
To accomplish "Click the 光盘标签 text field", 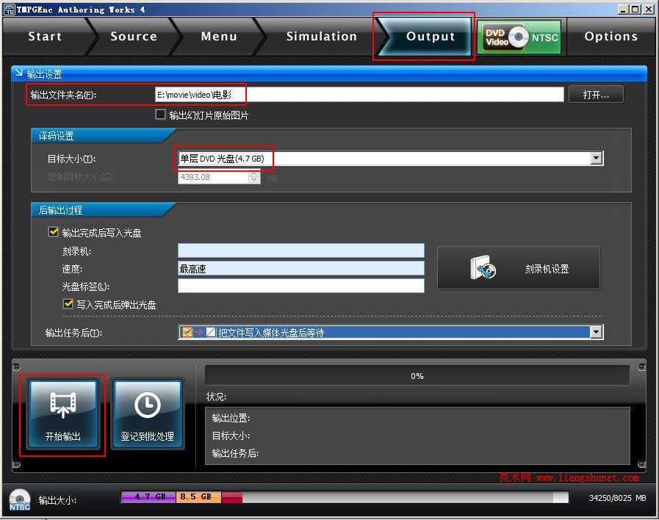I will click(301, 286).
